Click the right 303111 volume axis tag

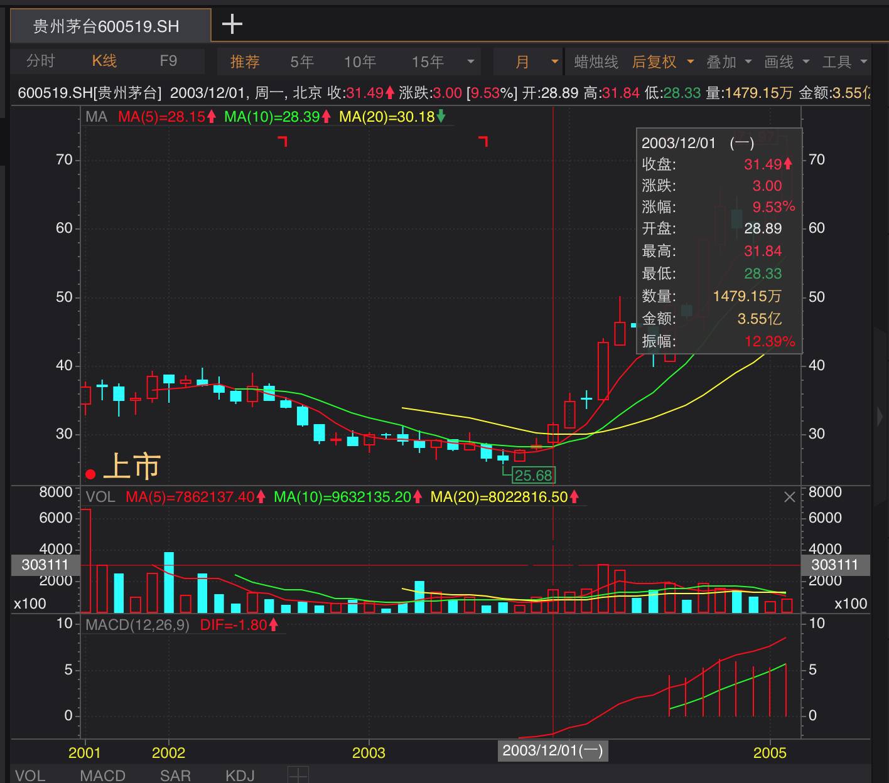(x=834, y=565)
